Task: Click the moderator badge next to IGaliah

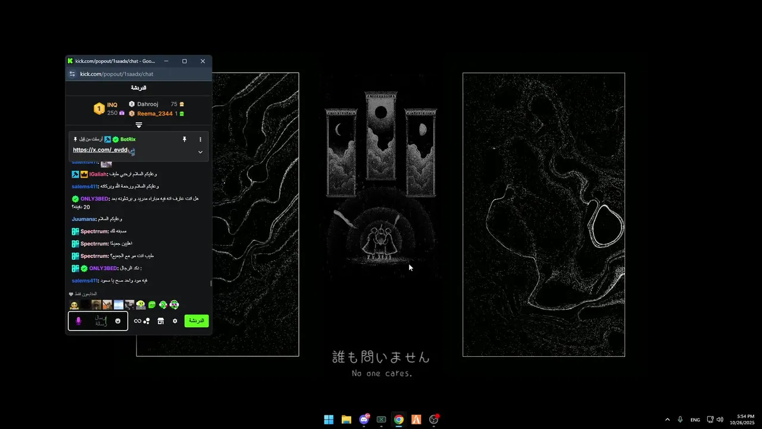Action: pos(76,175)
